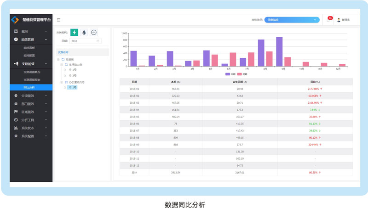
Task: Open the 支路用能概况 submenu item
Action: pyautogui.click(x=32, y=72)
